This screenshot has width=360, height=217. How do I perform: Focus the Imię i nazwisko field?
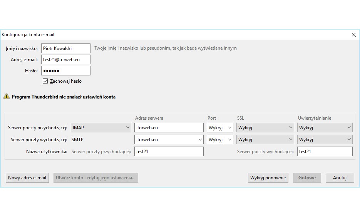[65, 48]
